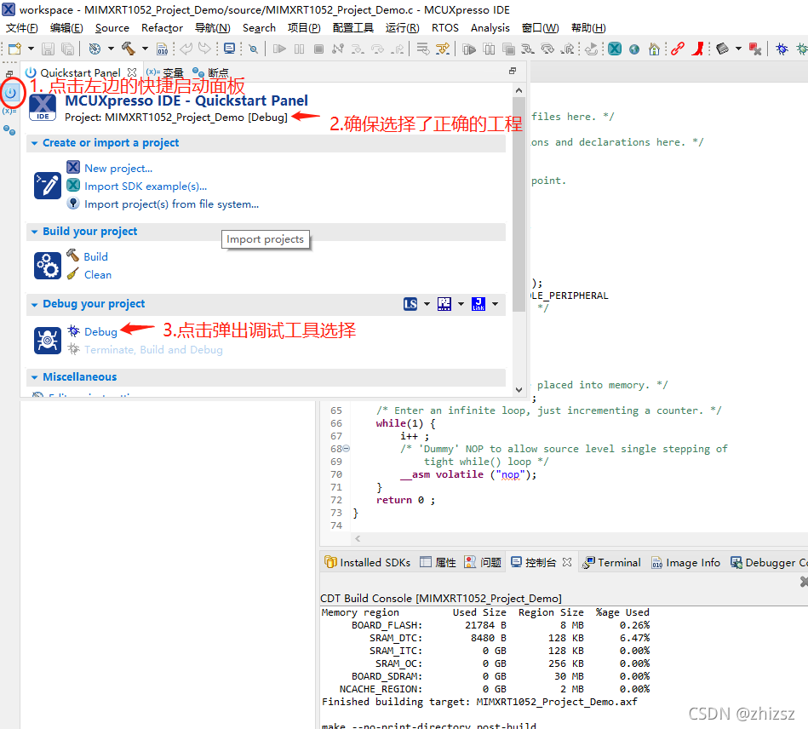Click the 'Finished building target' console line

click(479, 702)
